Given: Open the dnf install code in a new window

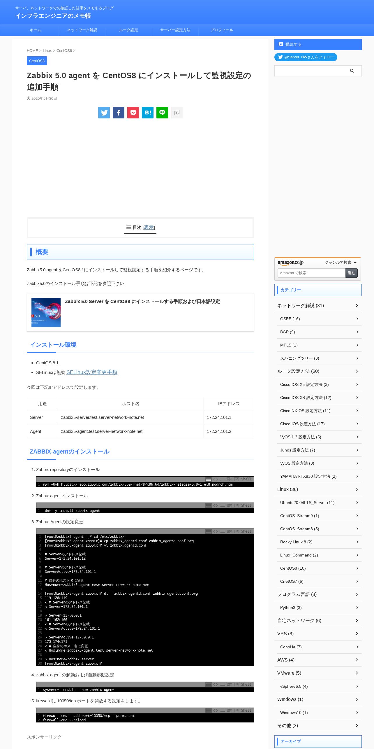Looking at the screenshot, I should tap(237, 505).
